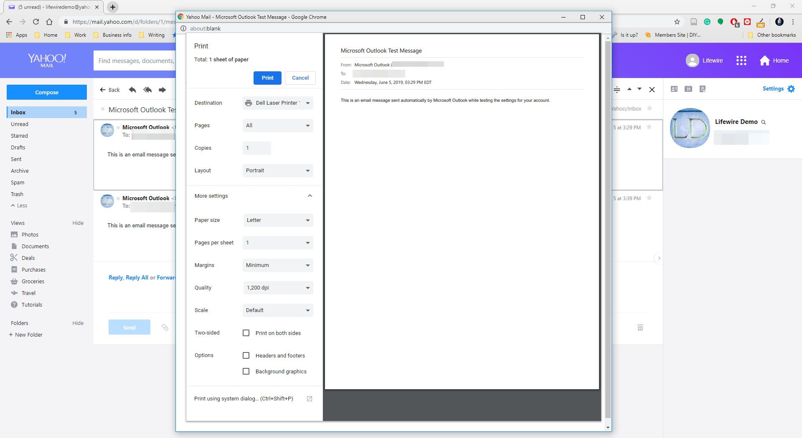The height and width of the screenshot is (438, 802).
Task: Collapse folder list with Less
Action: 19,206
